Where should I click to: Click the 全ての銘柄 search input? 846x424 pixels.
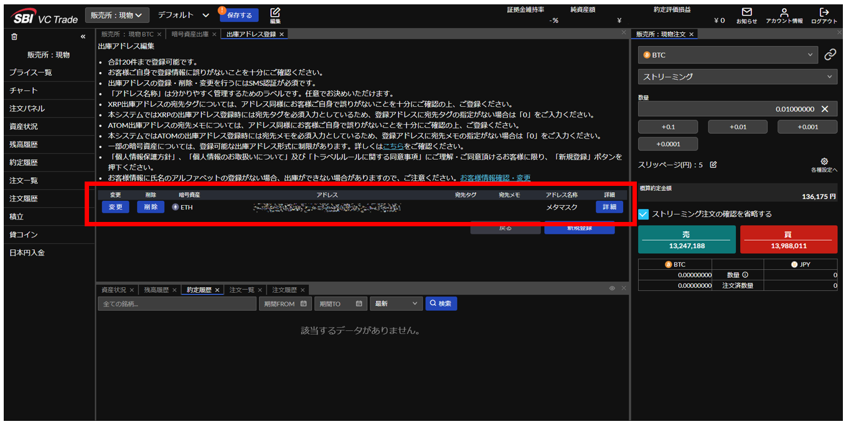pyautogui.click(x=177, y=303)
